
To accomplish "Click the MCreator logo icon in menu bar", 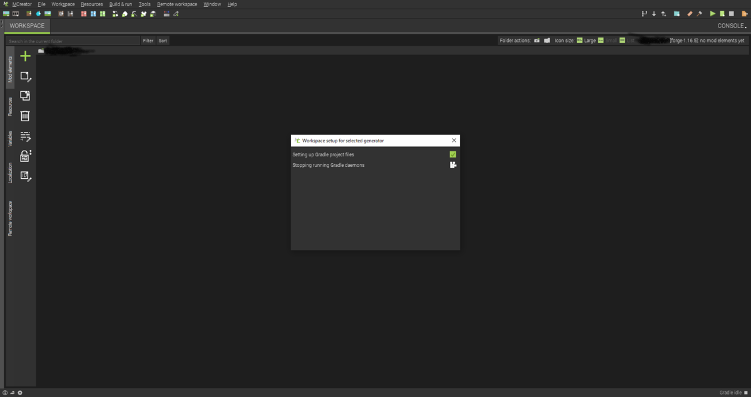I will pos(6,4).
